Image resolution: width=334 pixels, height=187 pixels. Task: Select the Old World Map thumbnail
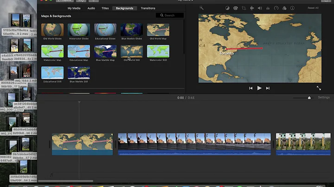coord(158,30)
